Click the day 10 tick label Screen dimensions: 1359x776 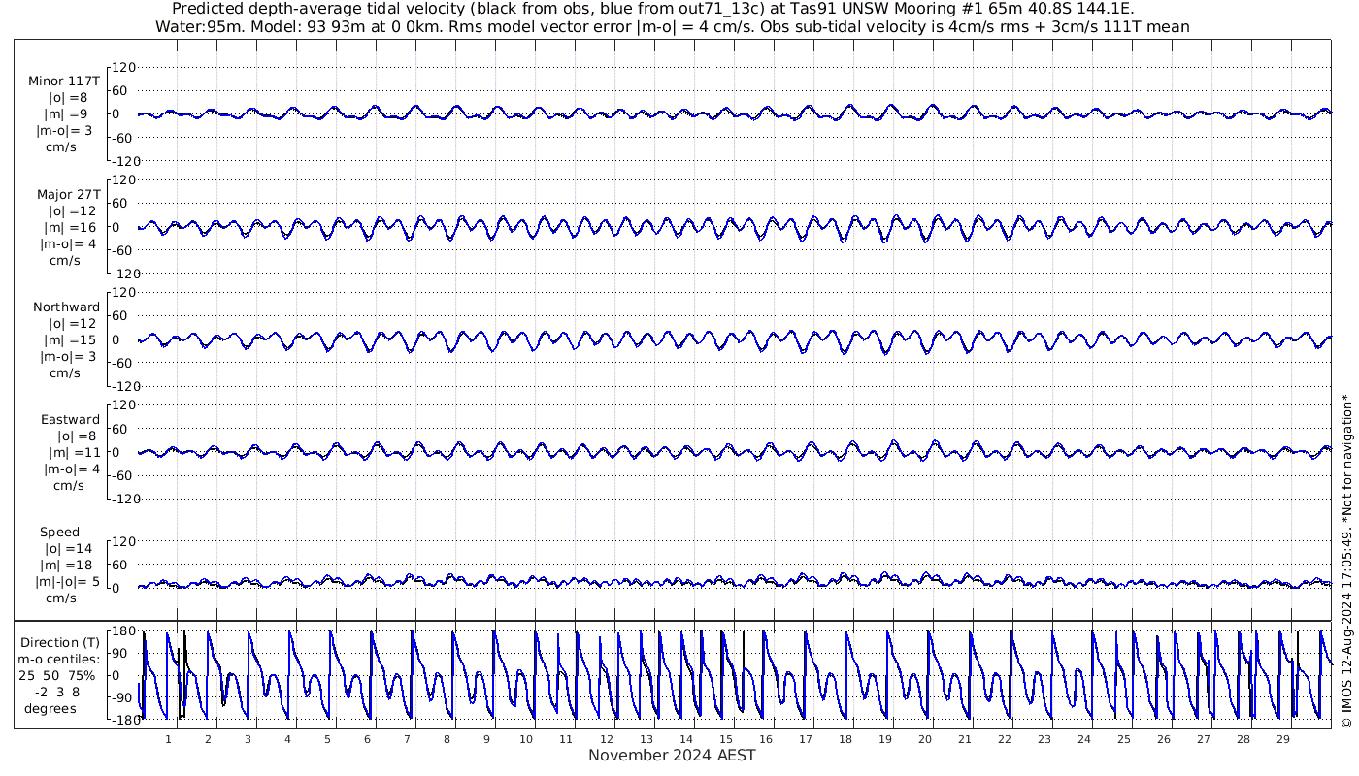click(x=526, y=739)
